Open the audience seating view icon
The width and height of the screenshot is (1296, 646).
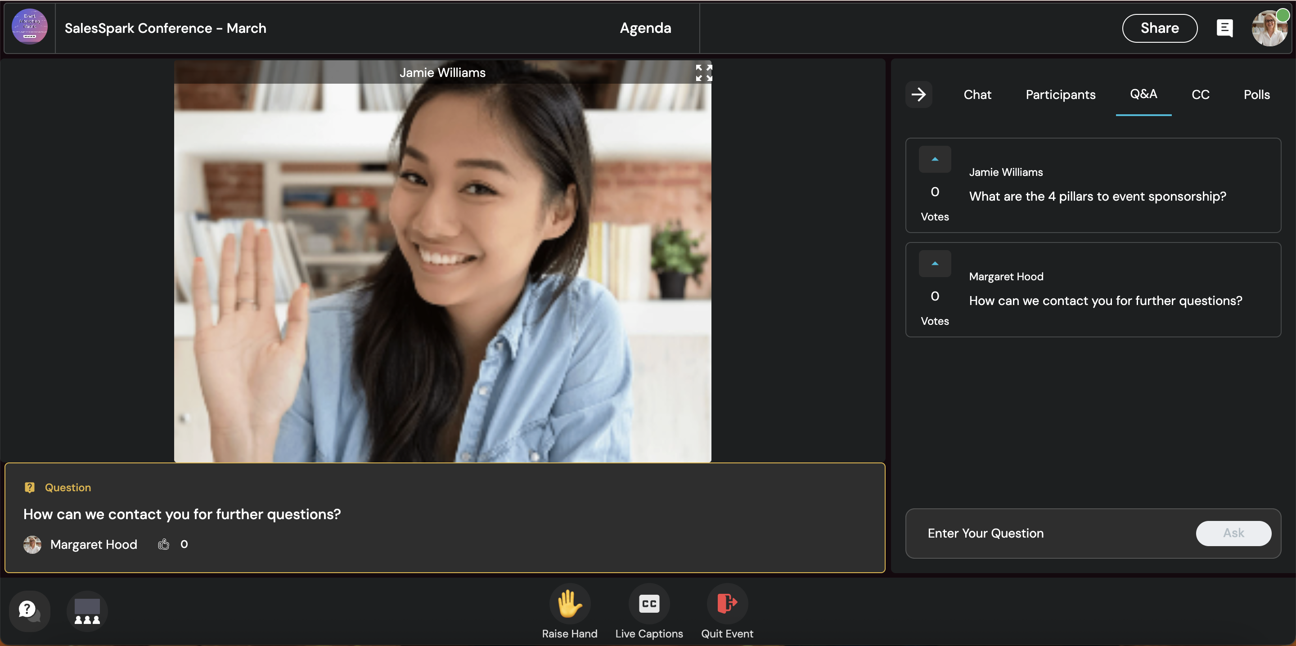point(87,611)
